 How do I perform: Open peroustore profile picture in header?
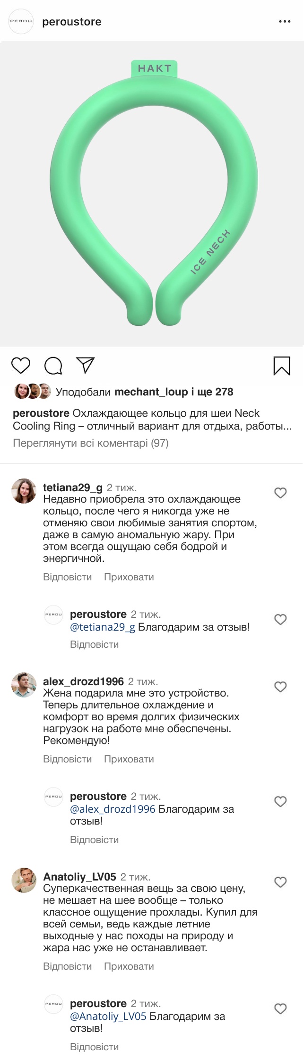coord(21,22)
